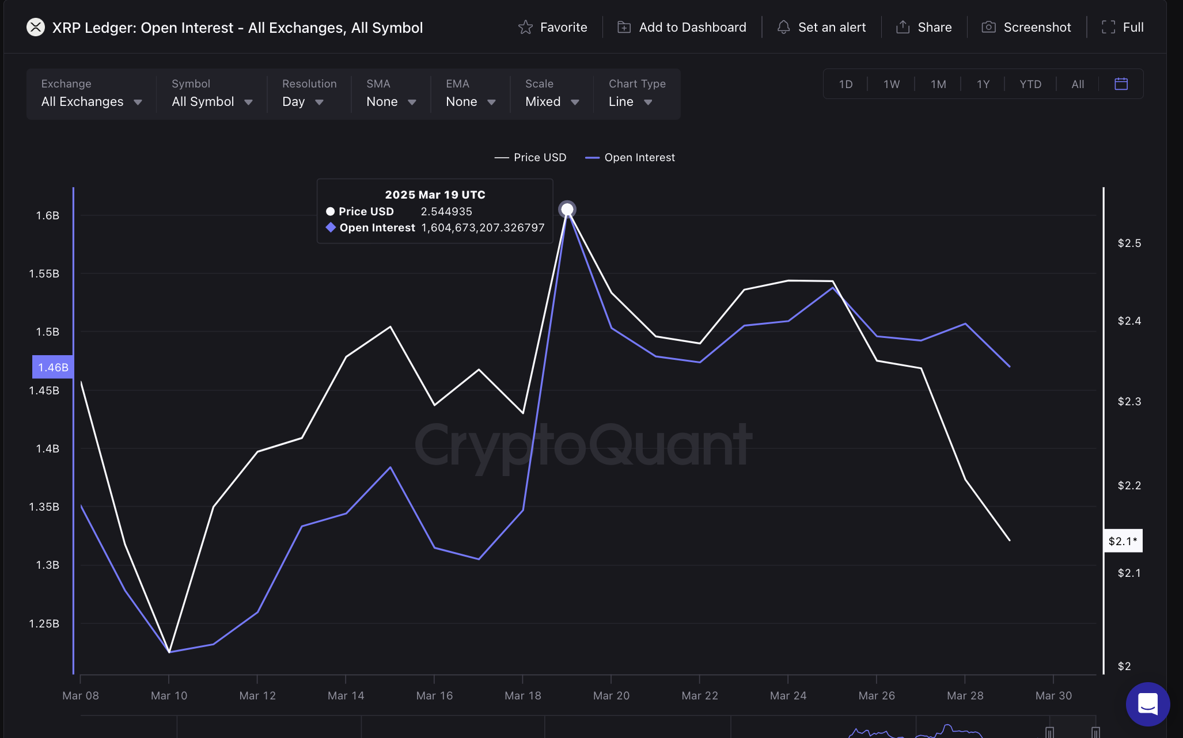Open the Resolution Day dropdown
This screenshot has width=1183, height=738.
[309, 94]
